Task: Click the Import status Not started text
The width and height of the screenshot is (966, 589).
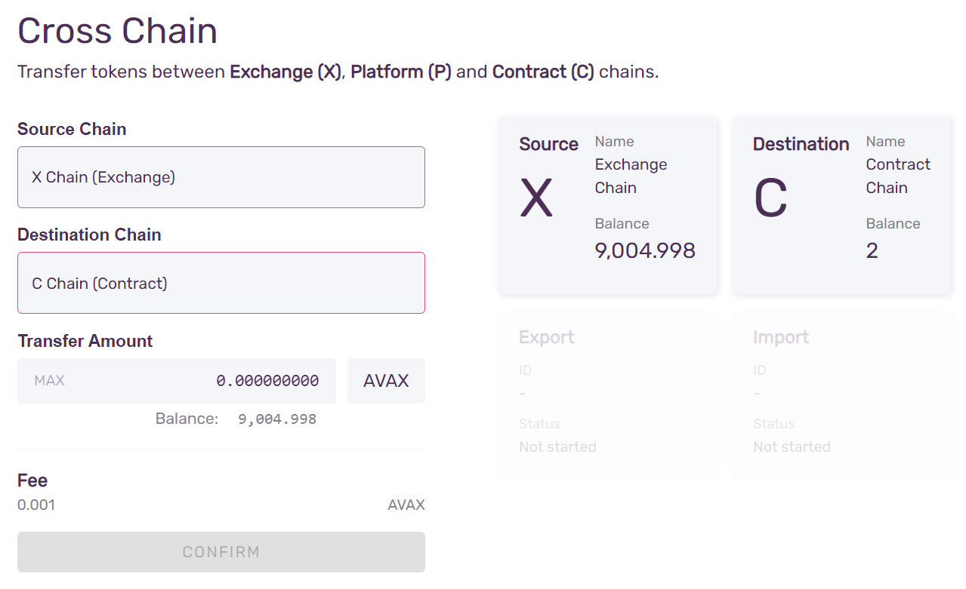Action: 792,447
